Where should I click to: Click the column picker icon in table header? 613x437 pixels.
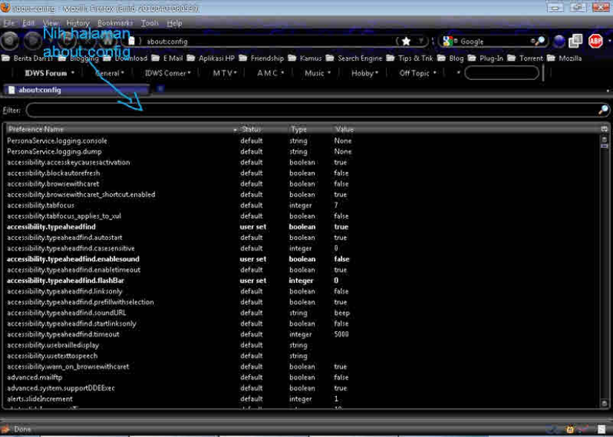(x=604, y=129)
